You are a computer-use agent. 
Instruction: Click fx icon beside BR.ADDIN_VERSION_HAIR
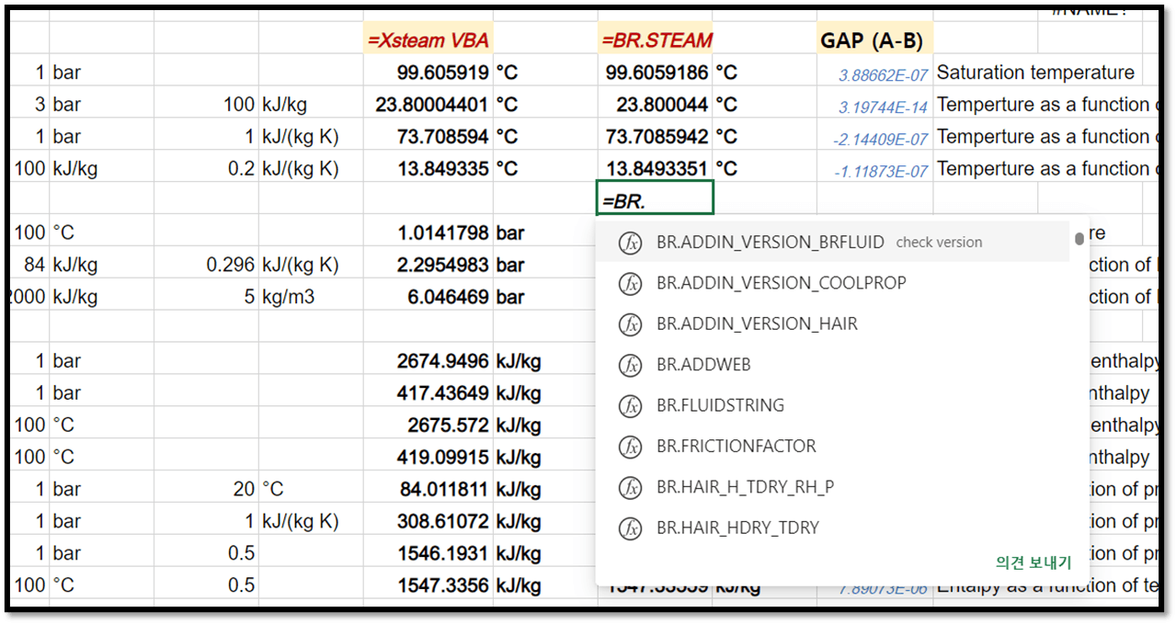[630, 323]
